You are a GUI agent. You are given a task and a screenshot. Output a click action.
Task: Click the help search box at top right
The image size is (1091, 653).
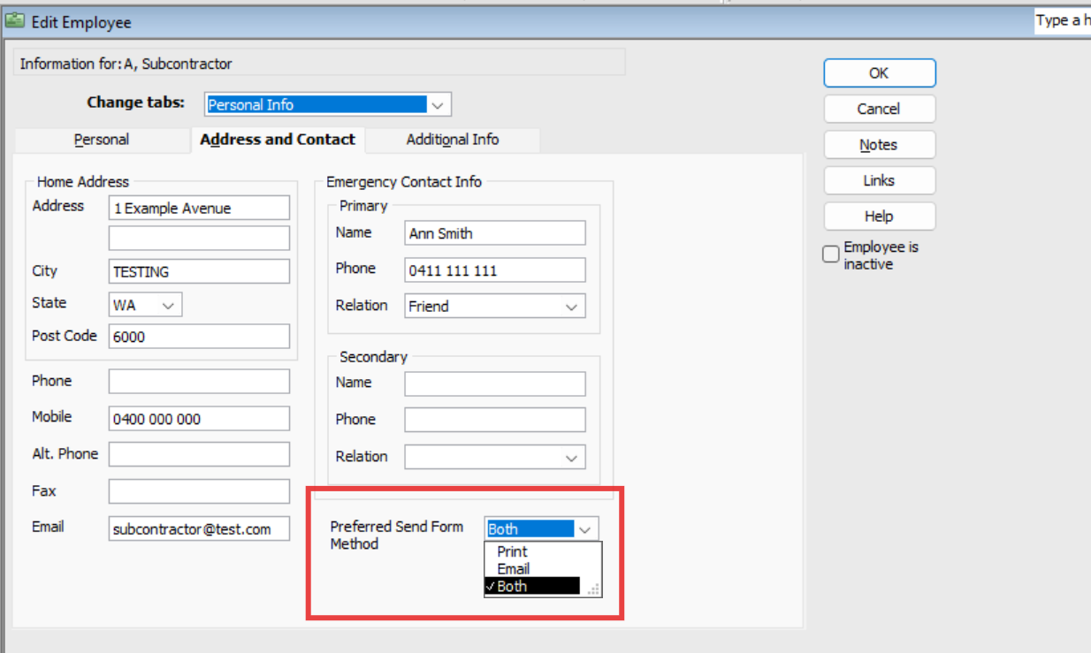1063,21
